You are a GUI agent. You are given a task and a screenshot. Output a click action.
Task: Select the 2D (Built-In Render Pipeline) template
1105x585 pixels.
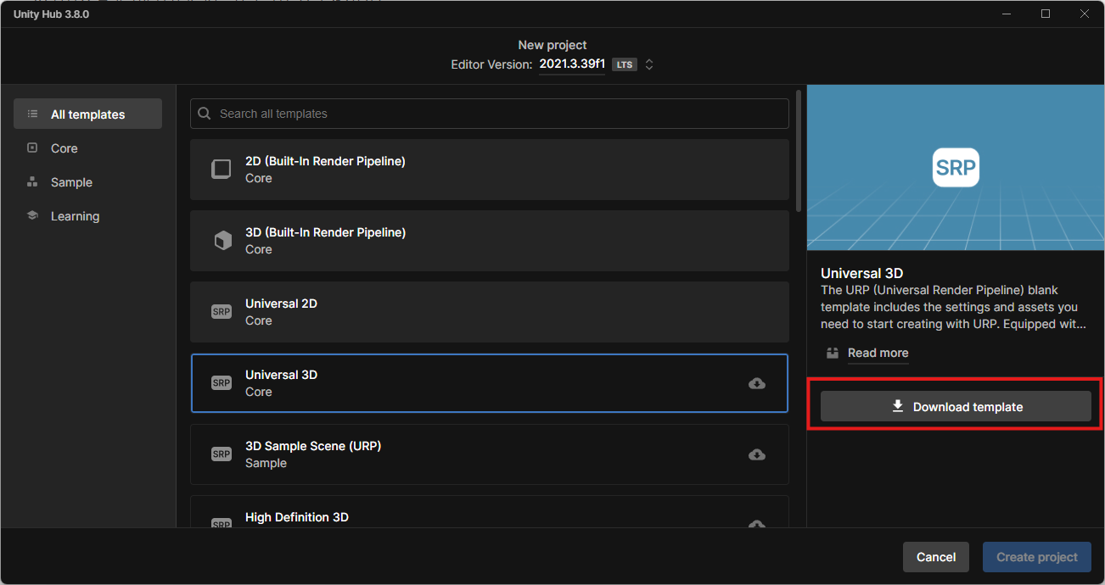click(x=490, y=170)
